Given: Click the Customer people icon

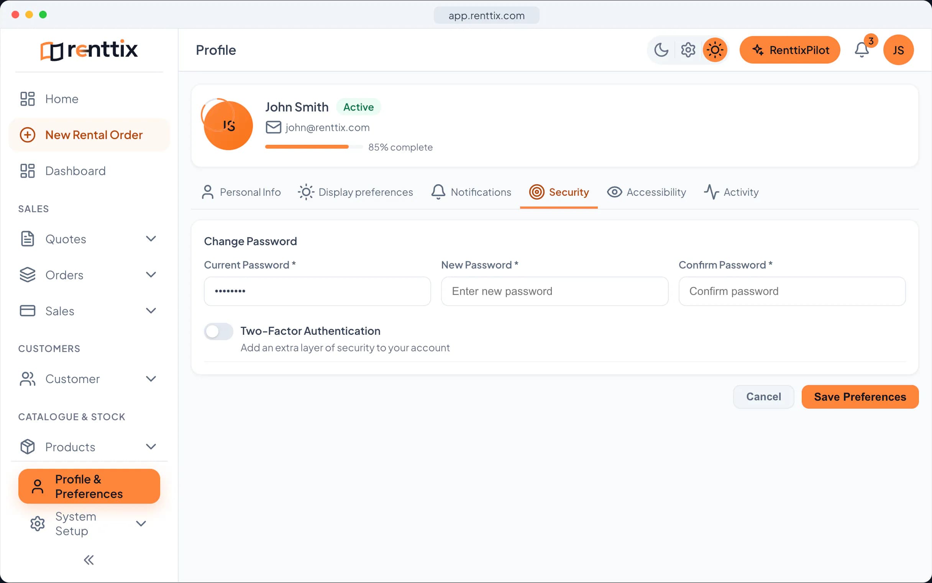Looking at the screenshot, I should tap(27, 379).
